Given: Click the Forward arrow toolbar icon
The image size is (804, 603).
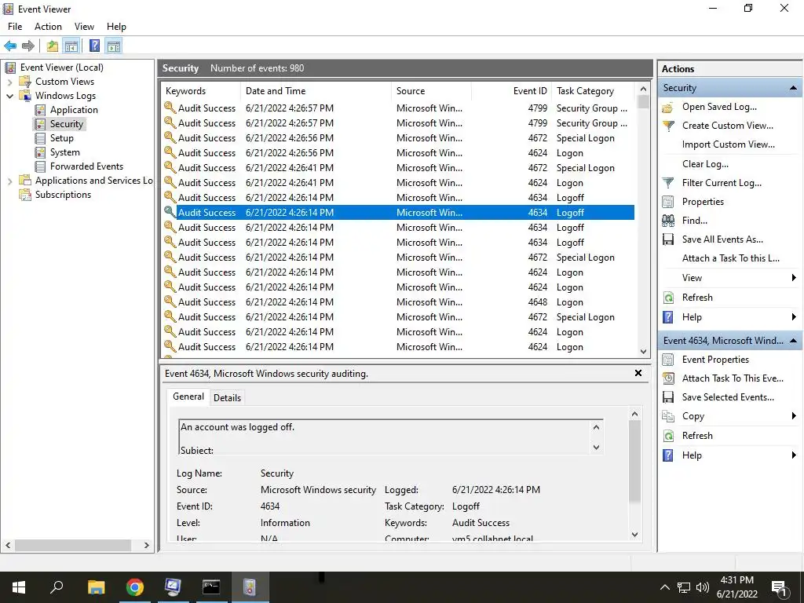Looking at the screenshot, I should point(28,46).
